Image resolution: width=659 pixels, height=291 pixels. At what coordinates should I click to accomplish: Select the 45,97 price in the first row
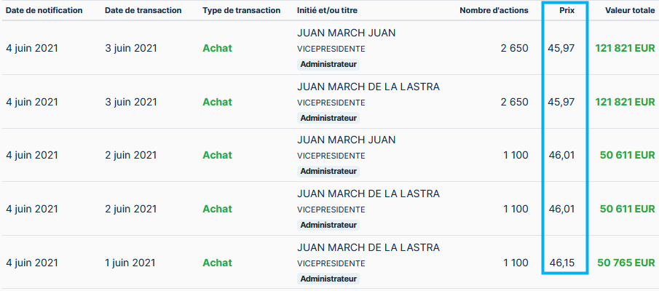(561, 48)
